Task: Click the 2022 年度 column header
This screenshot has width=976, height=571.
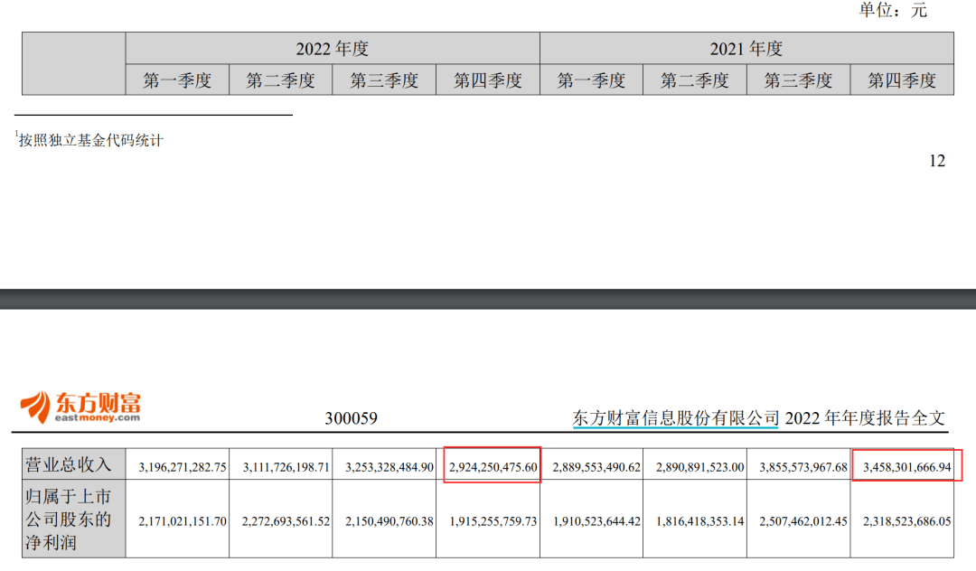Action: [x=333, y=49]
